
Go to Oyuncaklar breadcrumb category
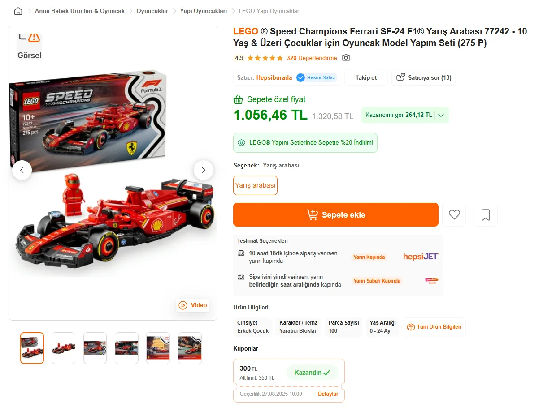(x=152, y=11)
